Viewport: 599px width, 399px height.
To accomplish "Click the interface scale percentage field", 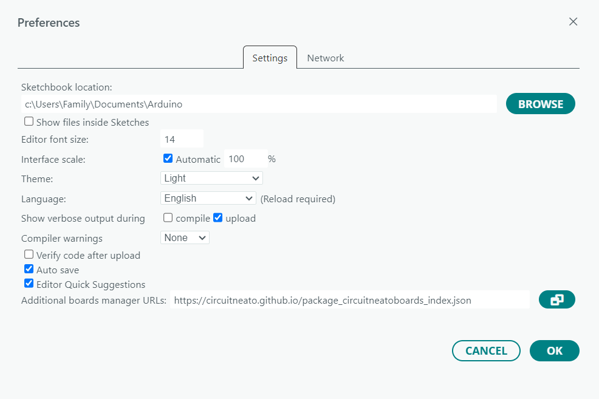I will click(x=245, y=159).
